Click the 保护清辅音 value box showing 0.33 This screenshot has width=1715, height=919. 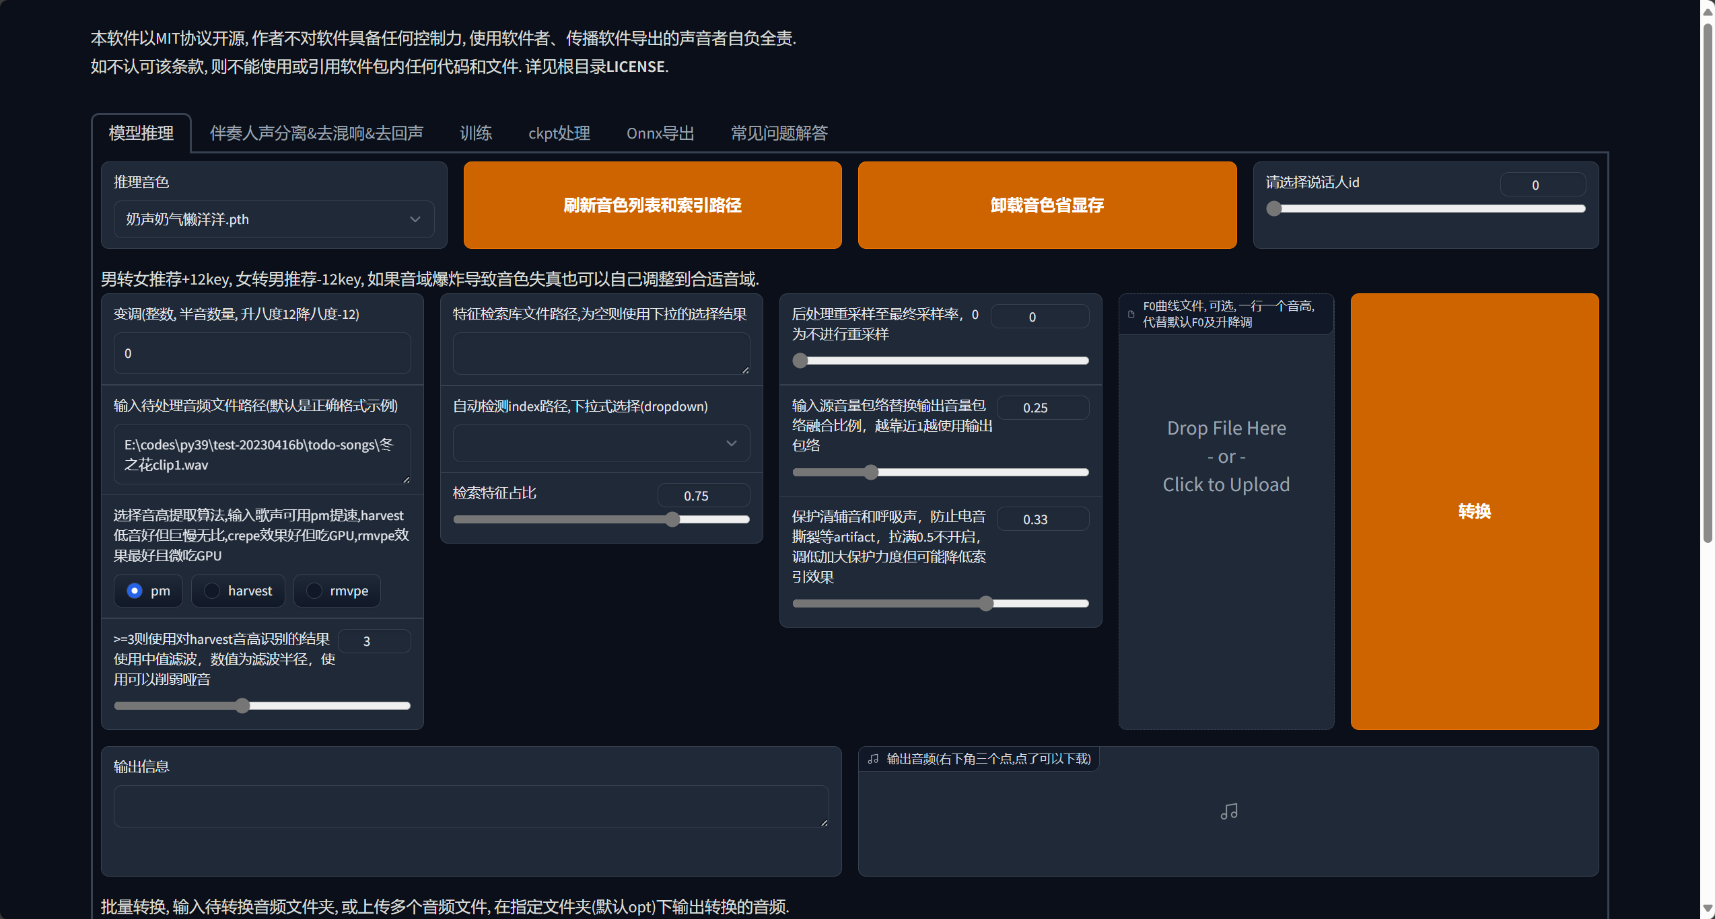coord(1043,519)
